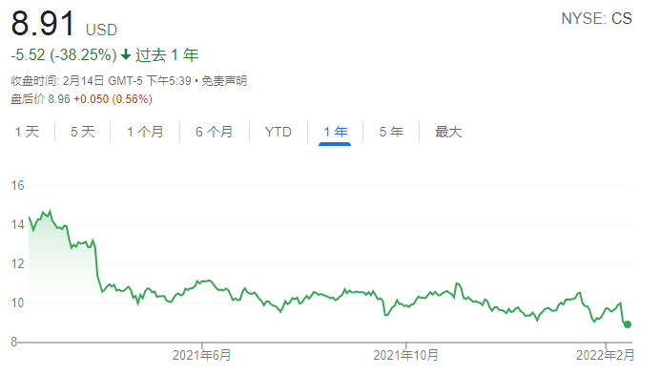This screenshot has width=660, height=375.
Task: Click the chart peak near 14 in early 2021
Action: [51, 211]
